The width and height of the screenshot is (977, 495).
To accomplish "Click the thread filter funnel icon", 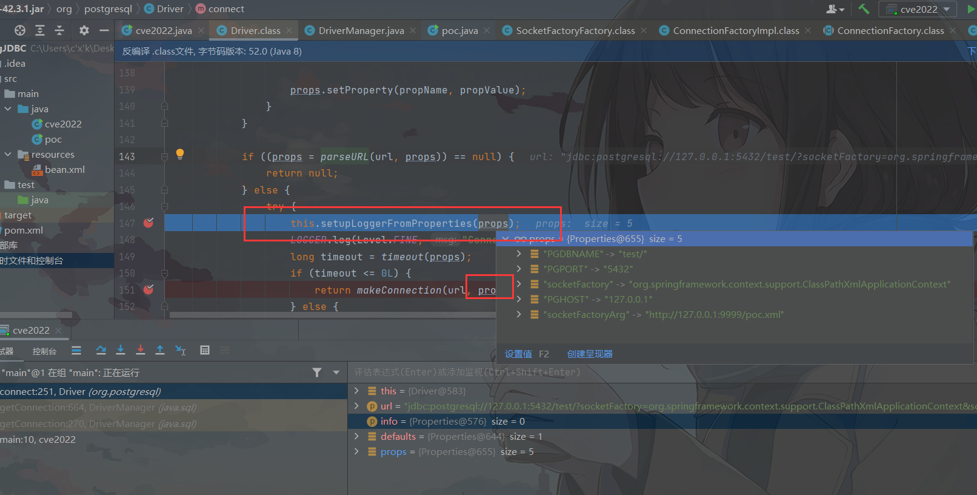I will 317,372.
